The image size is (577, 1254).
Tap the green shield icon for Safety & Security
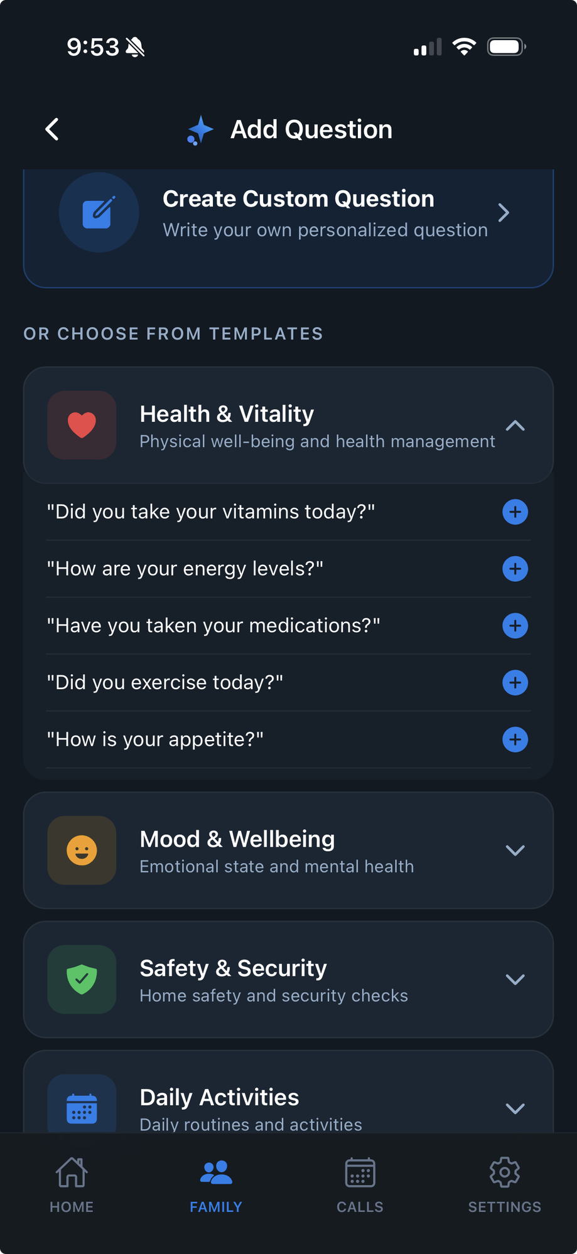[82, 979]
